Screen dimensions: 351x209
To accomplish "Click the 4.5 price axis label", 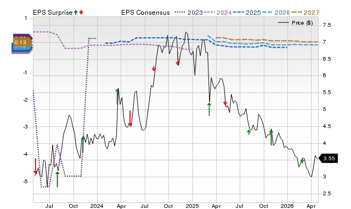I will pyautogui.click(x=327, y=126).
